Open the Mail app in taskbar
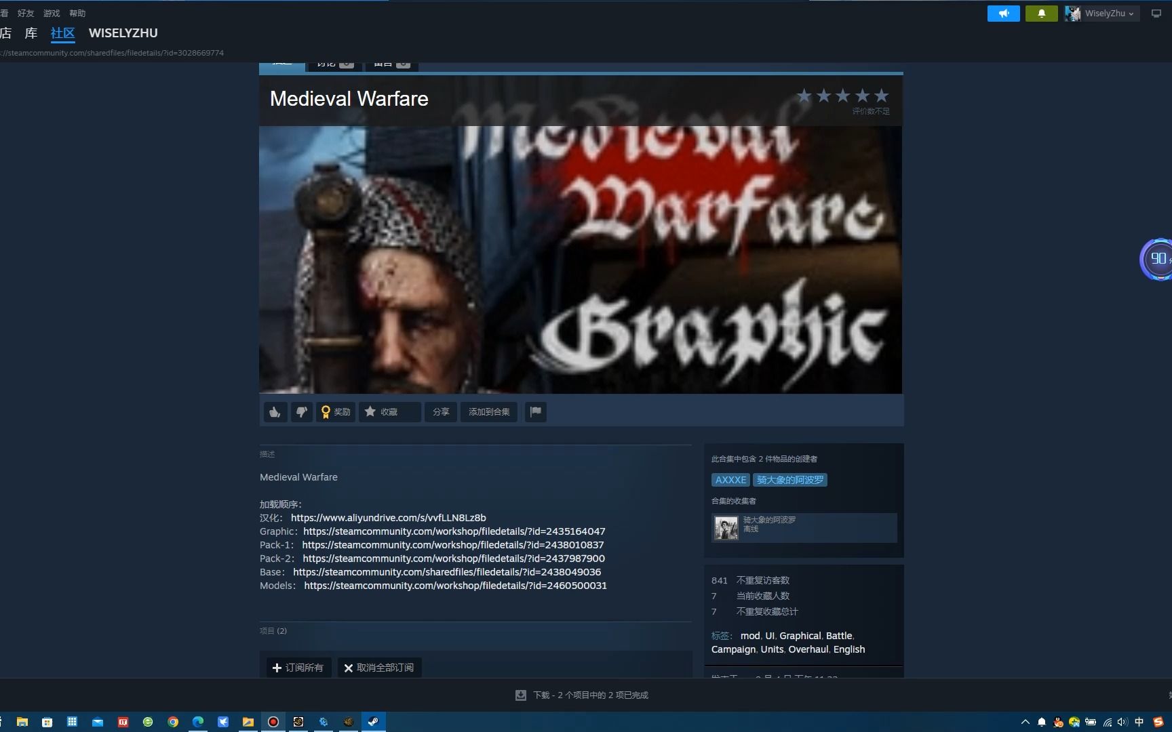Screen dimensions: 1172x732 coord(98,722)
